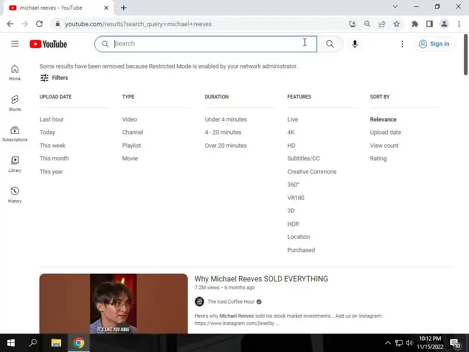Reload the page with refresh icon
Image resolution: width=469 pixels, height=352 pixels.
[x=39, y=24]
